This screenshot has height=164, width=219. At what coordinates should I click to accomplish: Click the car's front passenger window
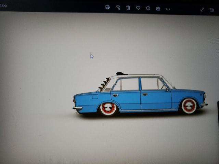click(x=150, y=84)
